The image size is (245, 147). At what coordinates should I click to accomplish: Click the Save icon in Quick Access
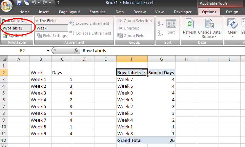pos(19,3)
